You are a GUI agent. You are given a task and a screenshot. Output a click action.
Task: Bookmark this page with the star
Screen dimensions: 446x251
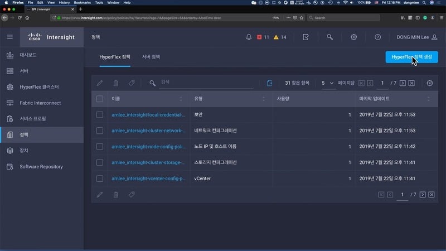coord(302,18)
